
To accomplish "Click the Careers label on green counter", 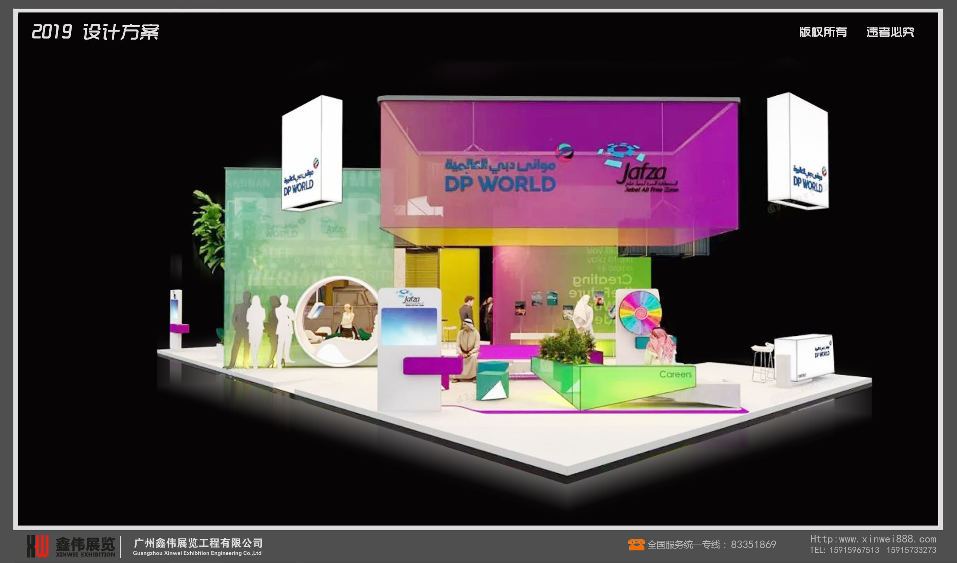I will pyautogui.click(x=675, y=374).
